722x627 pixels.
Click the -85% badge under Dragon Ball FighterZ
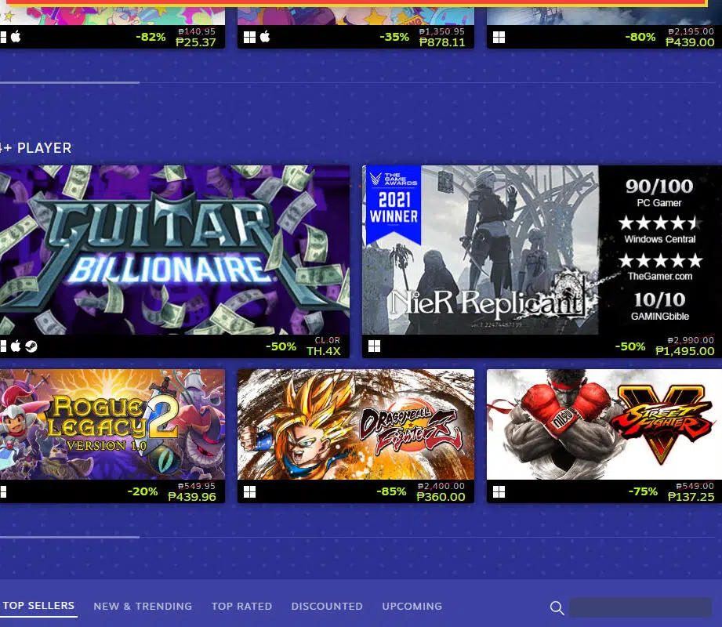pos(391,491)
